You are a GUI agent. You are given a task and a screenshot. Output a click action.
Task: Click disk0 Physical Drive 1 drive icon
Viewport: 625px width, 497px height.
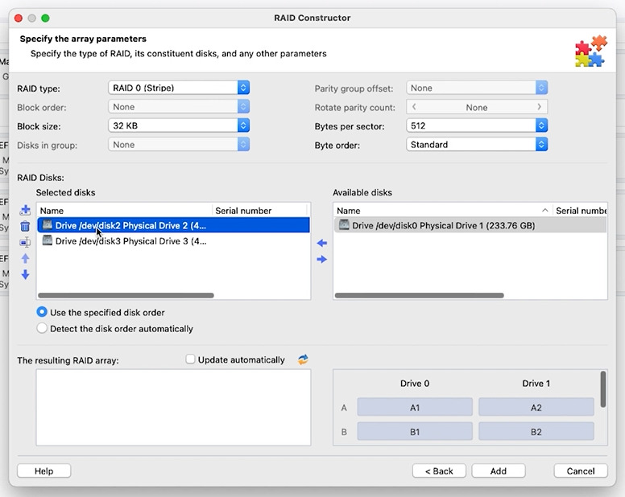point(344,225)
